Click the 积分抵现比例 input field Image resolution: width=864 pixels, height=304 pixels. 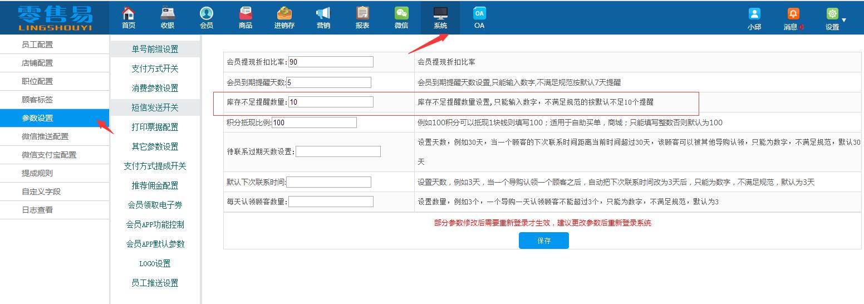point(314,122)
